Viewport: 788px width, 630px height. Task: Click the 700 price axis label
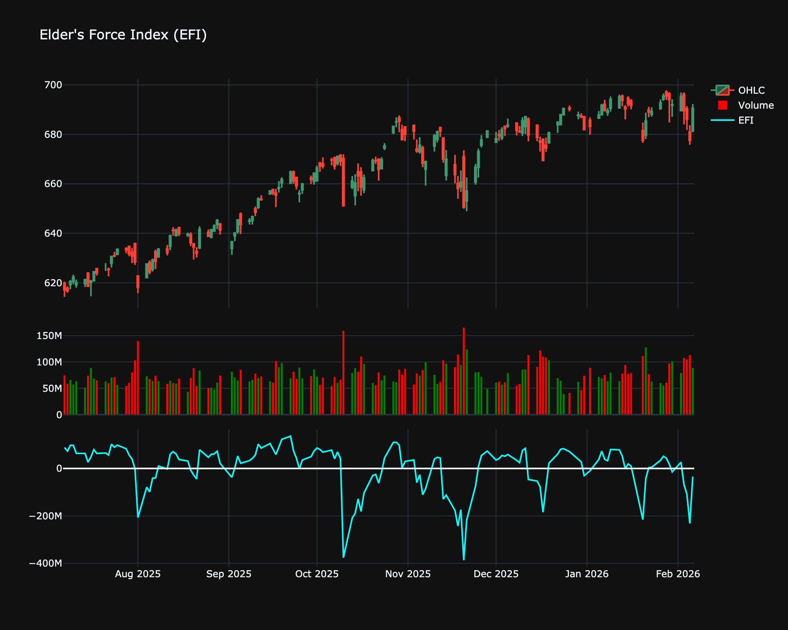click(x=53, y=85)
